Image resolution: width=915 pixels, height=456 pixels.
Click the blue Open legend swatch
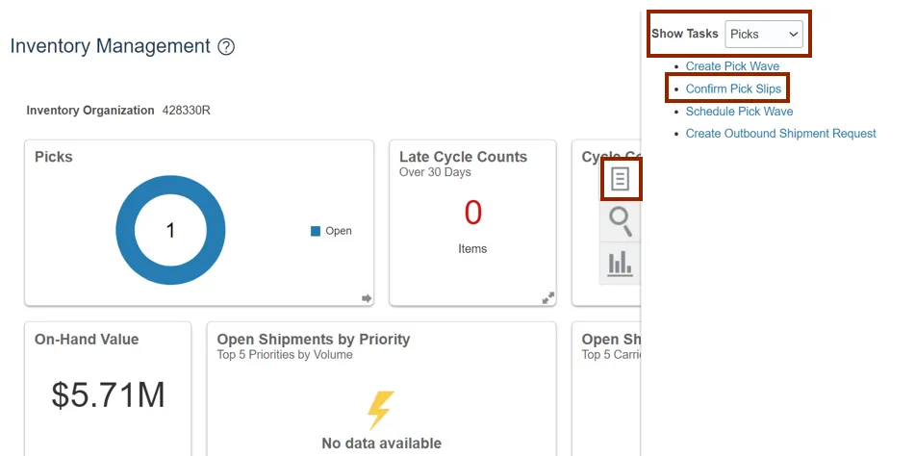click(316, 231)
